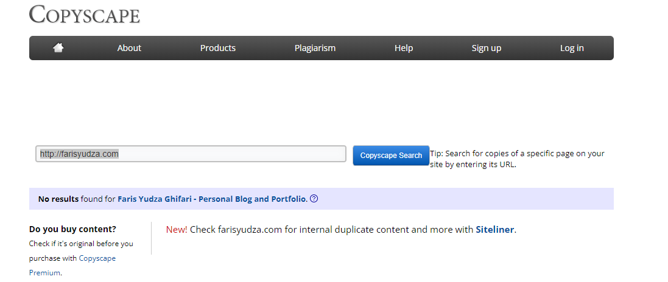Screen dimensions: 668x282
Task: Click Log in in the navigation bar
Action: coord(572,48)
